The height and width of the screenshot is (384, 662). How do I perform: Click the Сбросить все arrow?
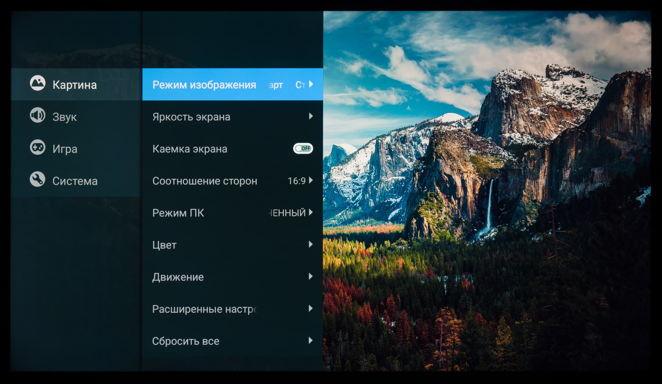[x=311, y=341]
